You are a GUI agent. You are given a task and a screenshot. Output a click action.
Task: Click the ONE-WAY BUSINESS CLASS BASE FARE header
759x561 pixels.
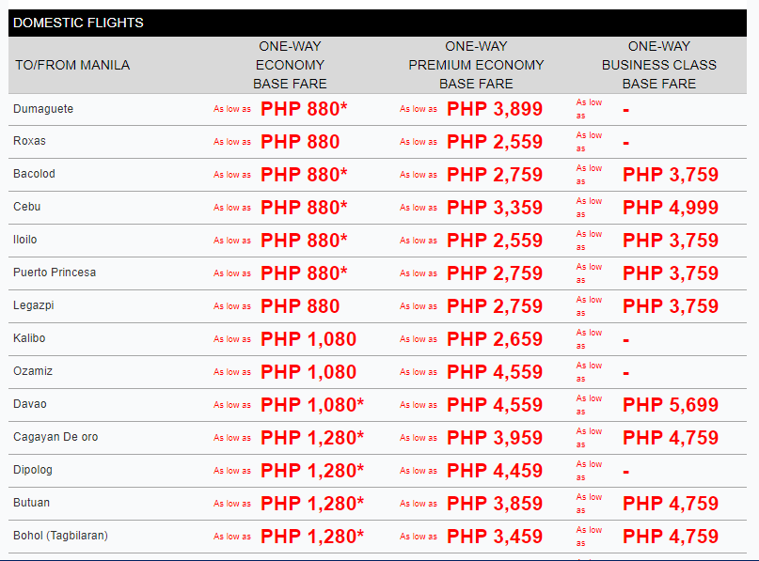(658, 65)
